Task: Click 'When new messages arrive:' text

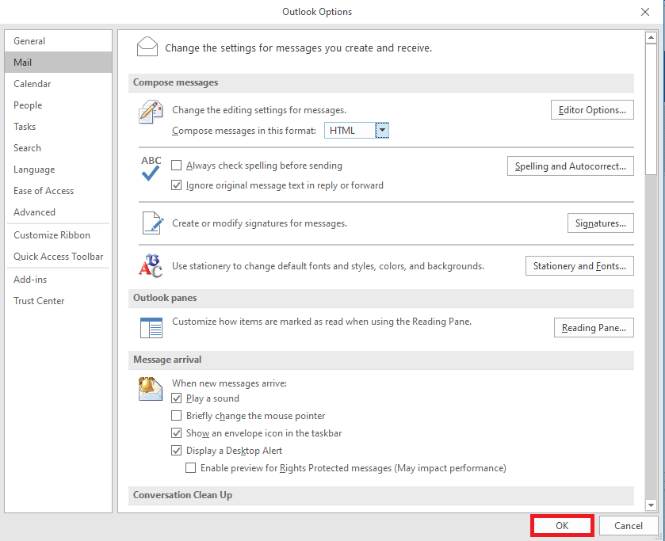Action: 229,383
